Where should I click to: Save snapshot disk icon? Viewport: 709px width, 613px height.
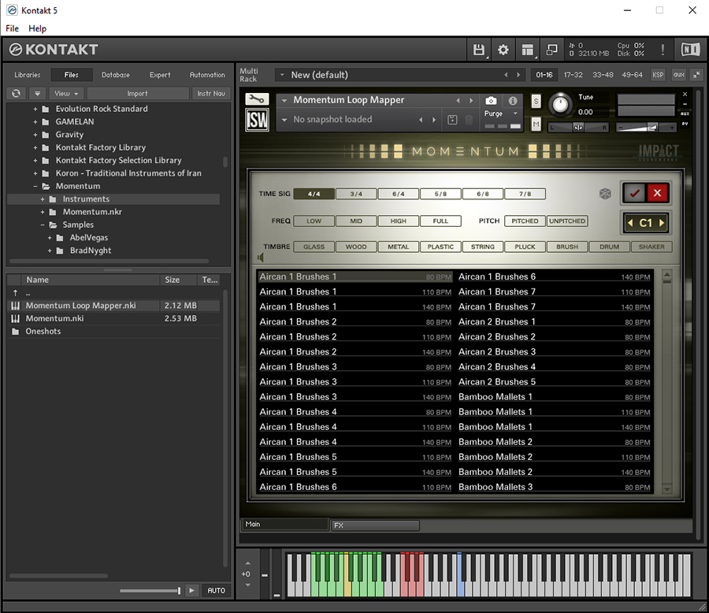coord(452,120)
